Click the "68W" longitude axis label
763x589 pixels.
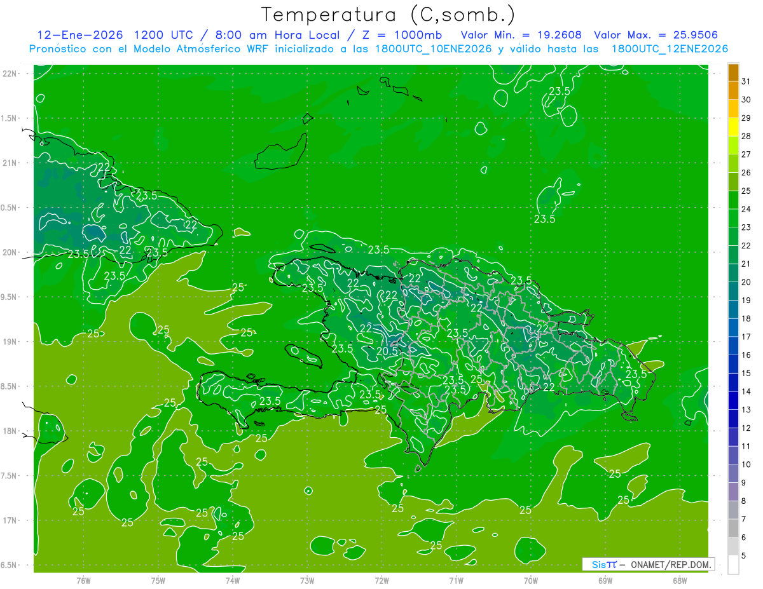680,580
